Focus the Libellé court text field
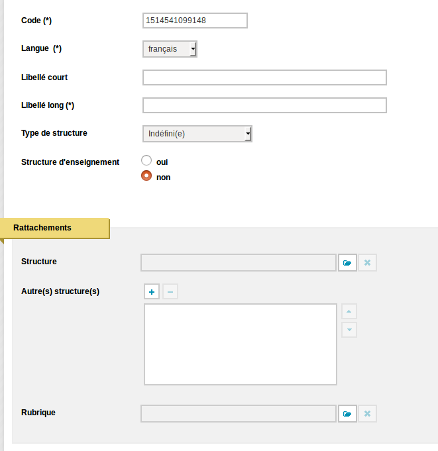 (264, 77)
